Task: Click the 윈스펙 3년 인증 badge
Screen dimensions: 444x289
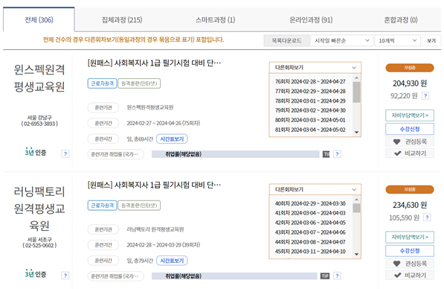Action: [36, 152]
